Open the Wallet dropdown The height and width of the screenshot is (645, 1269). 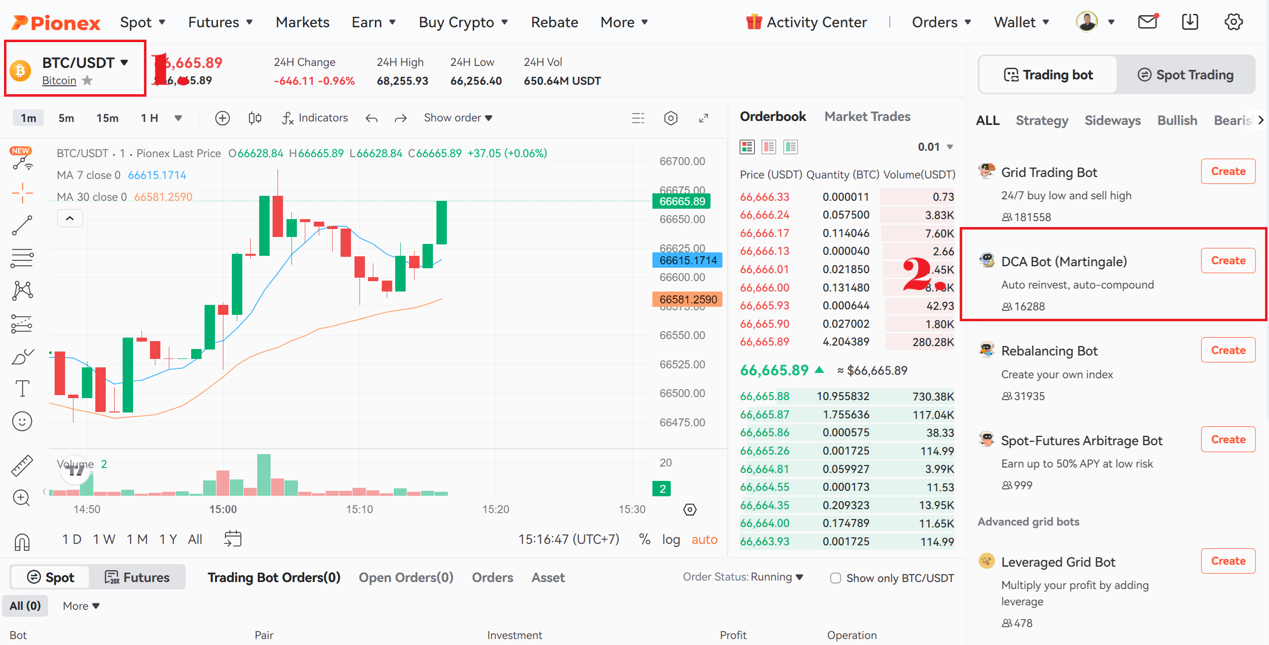click(1021, 22)
